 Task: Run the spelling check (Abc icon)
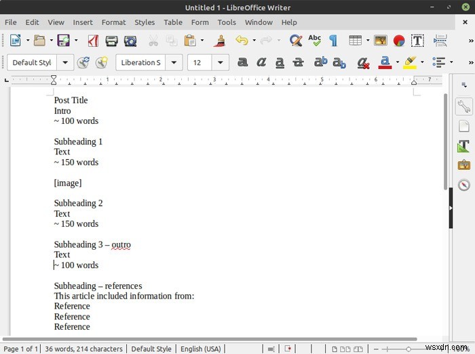(x=315, y=41)
